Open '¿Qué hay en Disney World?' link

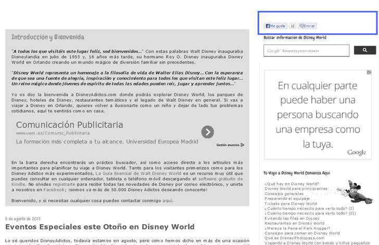pyautogui.click(x=292, y=184)
